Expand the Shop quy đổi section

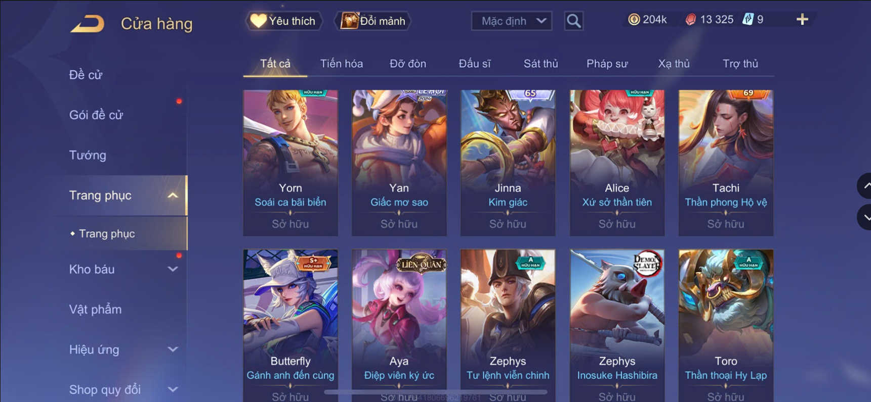tap(173, 389)
